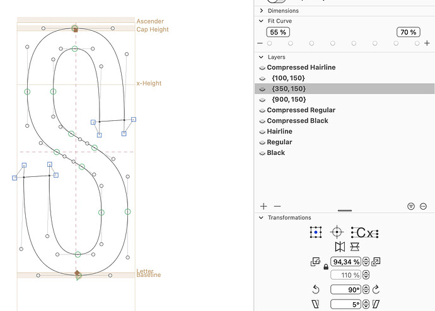This screenshot has width=435, height=311.
Task: Click the flip vertical mirror icon
Action: pyautogui.click(x=354, y=247)
